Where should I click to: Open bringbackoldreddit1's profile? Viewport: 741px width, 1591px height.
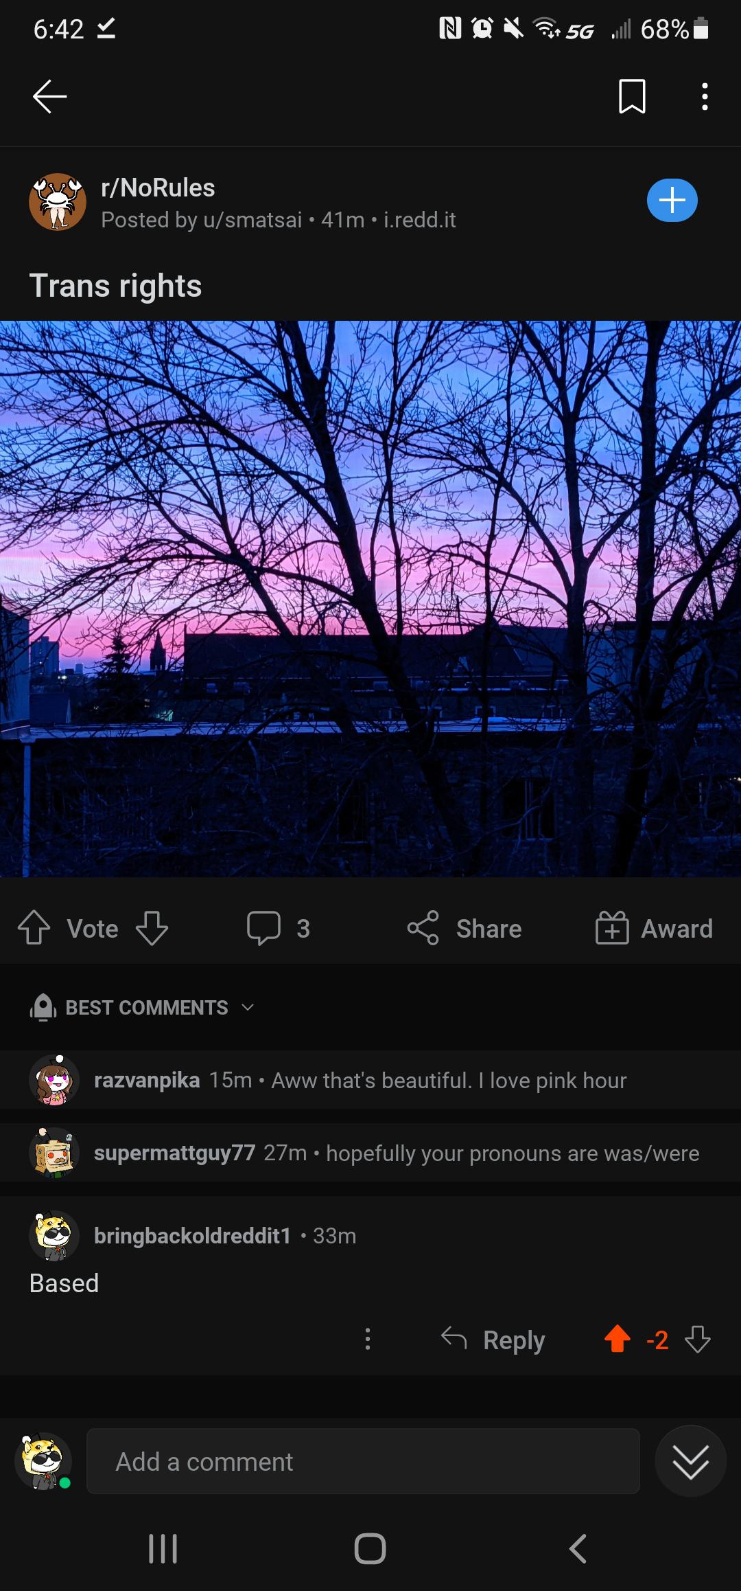coord(192,1235)
